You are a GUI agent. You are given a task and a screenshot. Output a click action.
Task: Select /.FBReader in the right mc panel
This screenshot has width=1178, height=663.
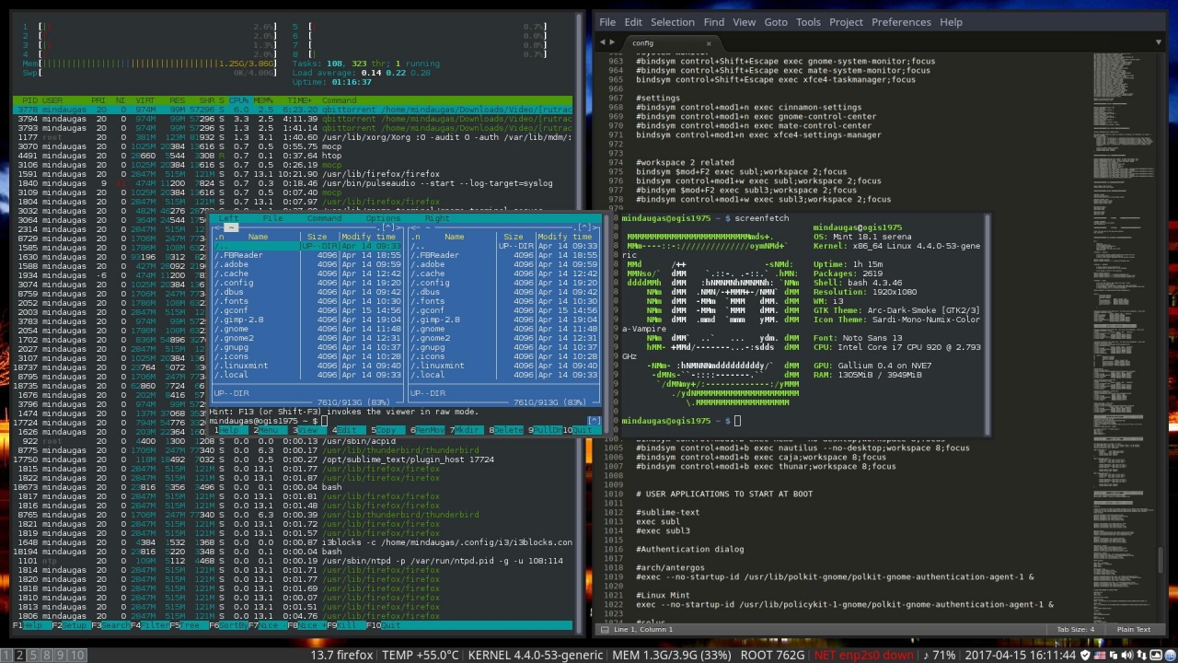tap(504, 255)
